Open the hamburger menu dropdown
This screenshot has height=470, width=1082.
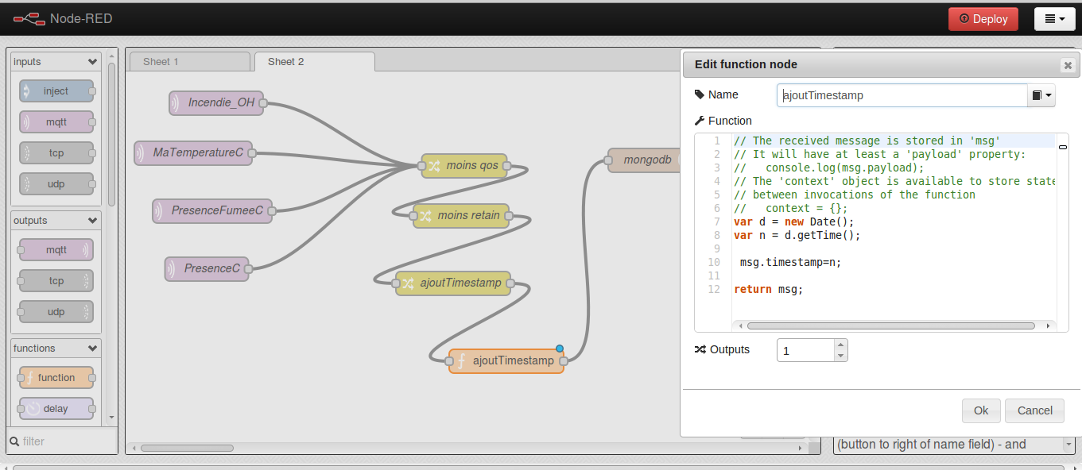[1054, 19]
